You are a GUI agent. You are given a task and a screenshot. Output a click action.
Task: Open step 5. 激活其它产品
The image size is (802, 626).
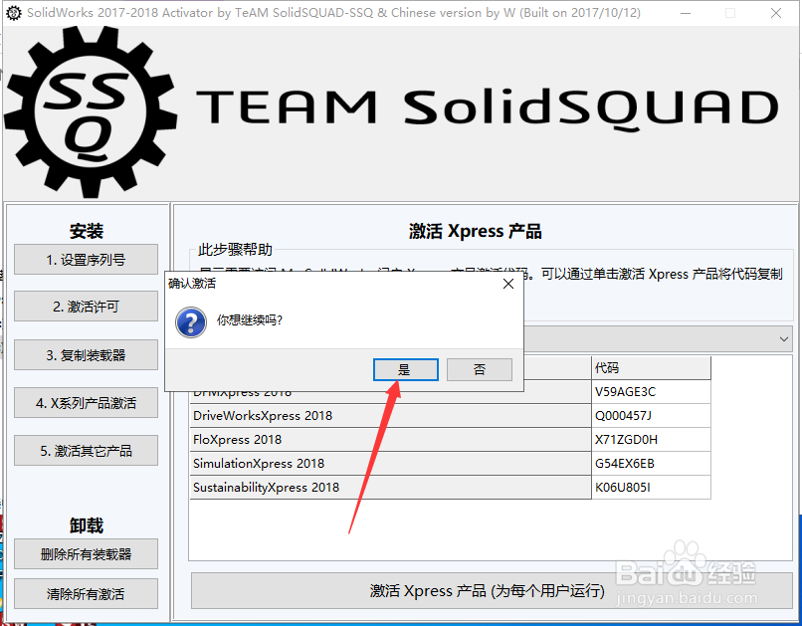[x=86, y=451]
